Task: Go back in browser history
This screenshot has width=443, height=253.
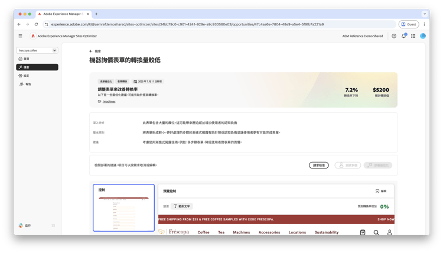Action: tap(19, 24)
